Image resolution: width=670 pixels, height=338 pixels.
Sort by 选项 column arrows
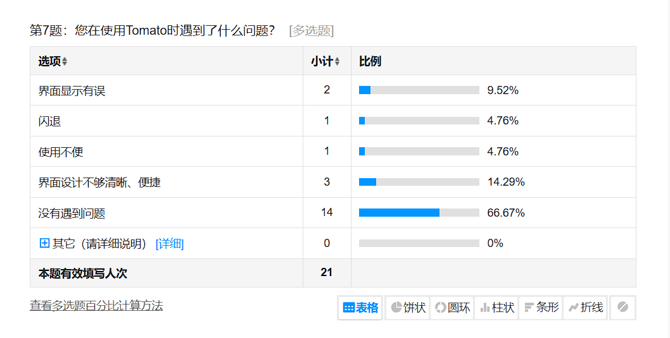(x=65, y=62)
